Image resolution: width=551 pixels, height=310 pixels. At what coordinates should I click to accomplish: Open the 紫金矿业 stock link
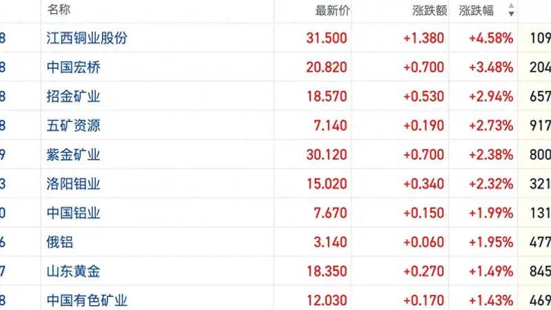tap(74, 154)
